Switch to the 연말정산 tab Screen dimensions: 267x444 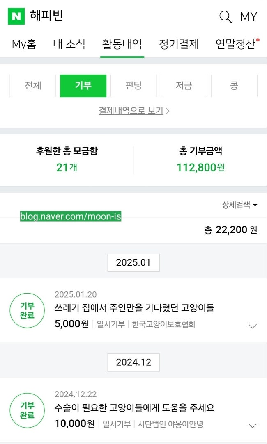click(x=235, y=44)
